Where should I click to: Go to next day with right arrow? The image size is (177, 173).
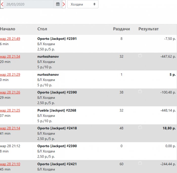tap(64, 4)
